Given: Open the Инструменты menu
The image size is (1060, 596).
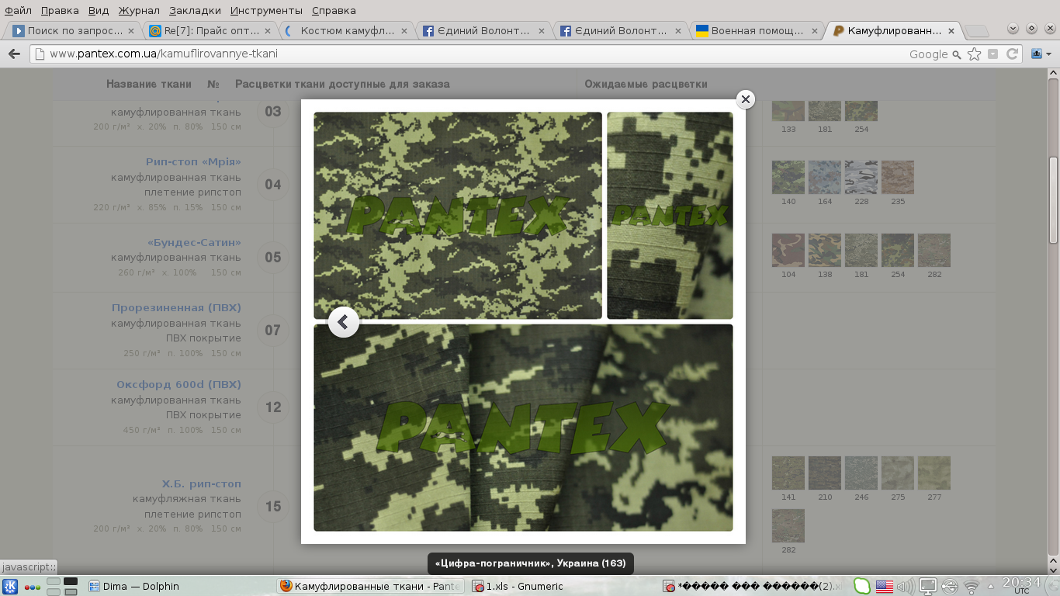Looking at the screenshot, I should [x=266, y=10].
